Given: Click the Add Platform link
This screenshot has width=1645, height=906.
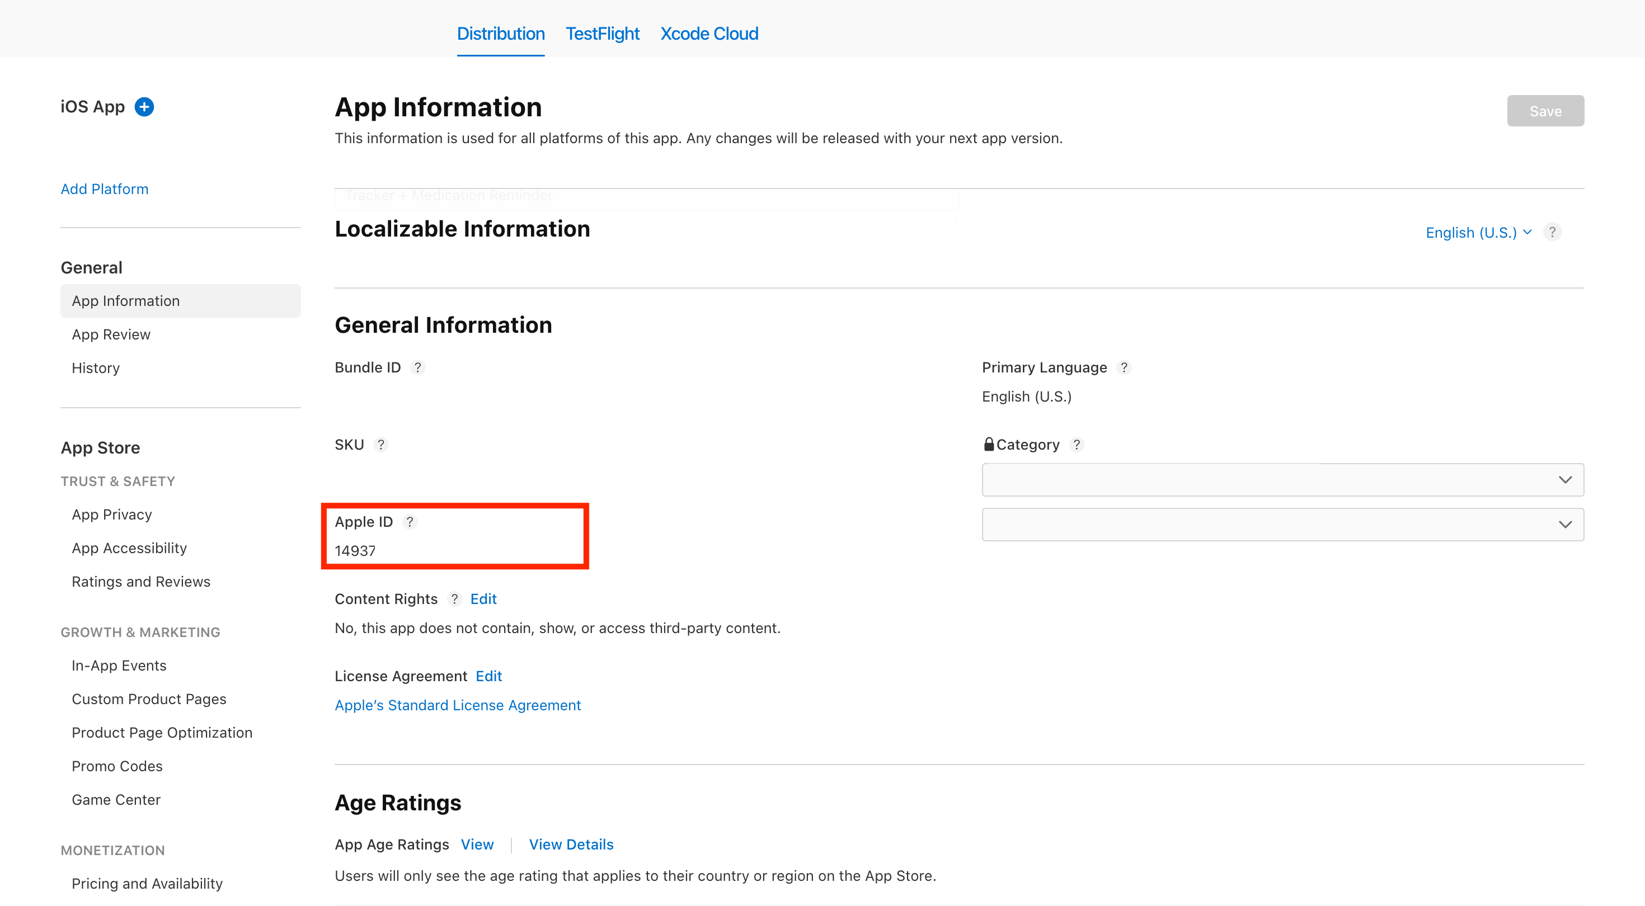Looking at the screenshot, I should 104,190.
